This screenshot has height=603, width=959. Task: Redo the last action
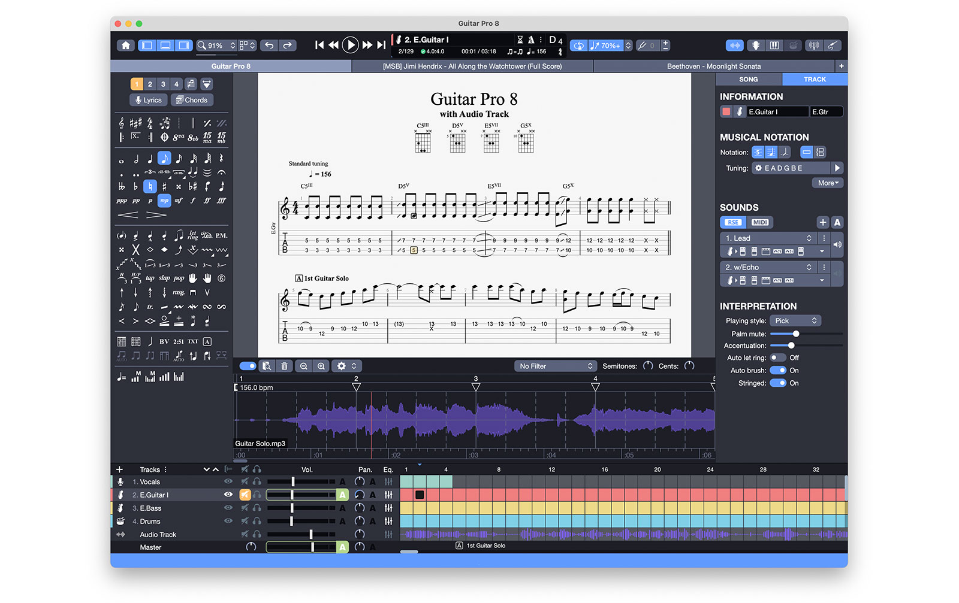tap(288, 46)
